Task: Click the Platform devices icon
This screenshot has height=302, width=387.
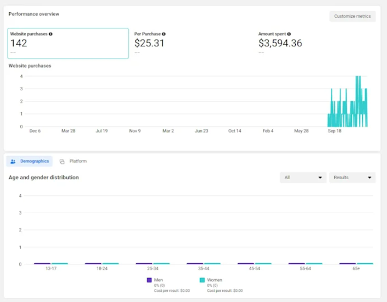Action: point(62,161)
